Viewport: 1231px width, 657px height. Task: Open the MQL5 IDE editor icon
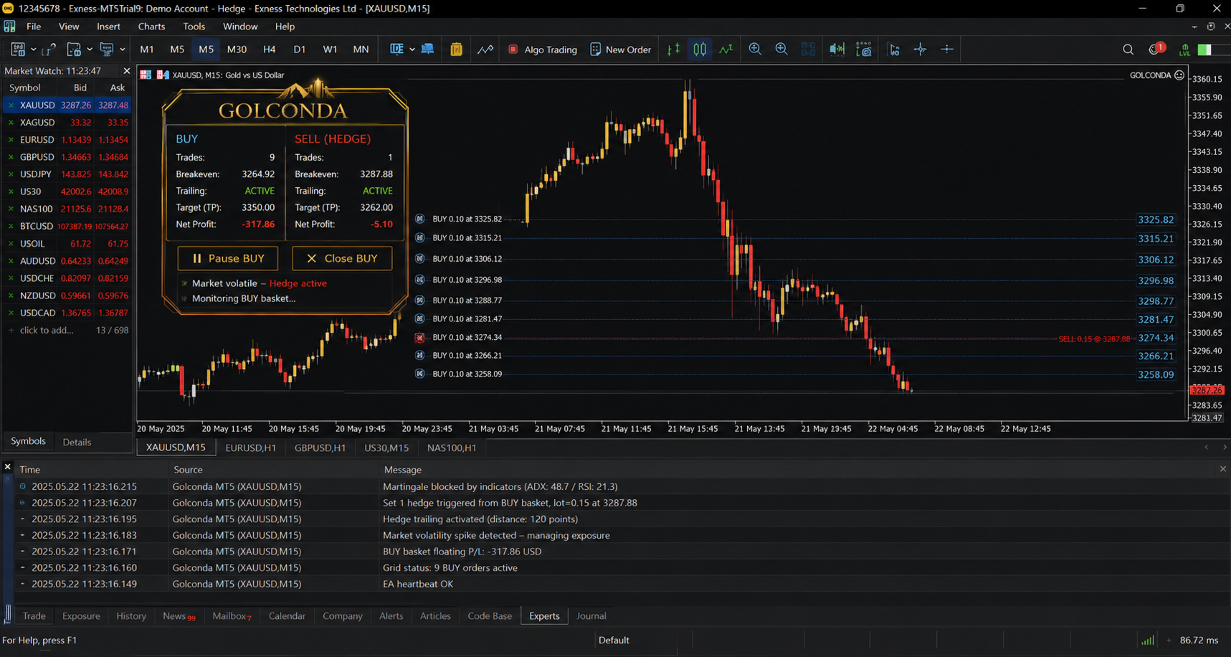pos(396,49)
